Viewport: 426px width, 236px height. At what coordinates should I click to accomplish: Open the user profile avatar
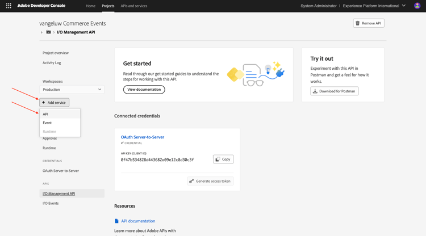tap(417, 6)
